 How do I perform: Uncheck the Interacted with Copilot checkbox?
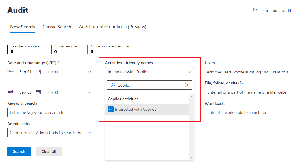click(110, 110)
